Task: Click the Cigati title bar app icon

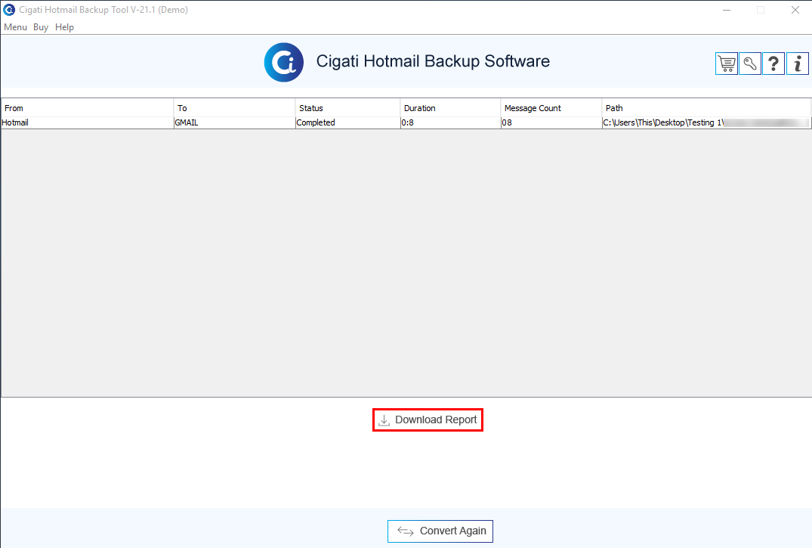Action: [x=9, y=10]
